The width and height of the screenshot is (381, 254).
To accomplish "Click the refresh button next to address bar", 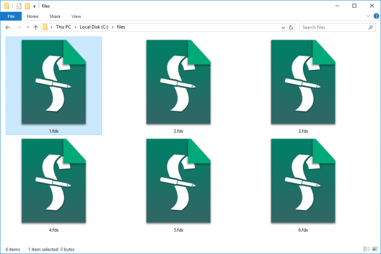I will [291, 27].
